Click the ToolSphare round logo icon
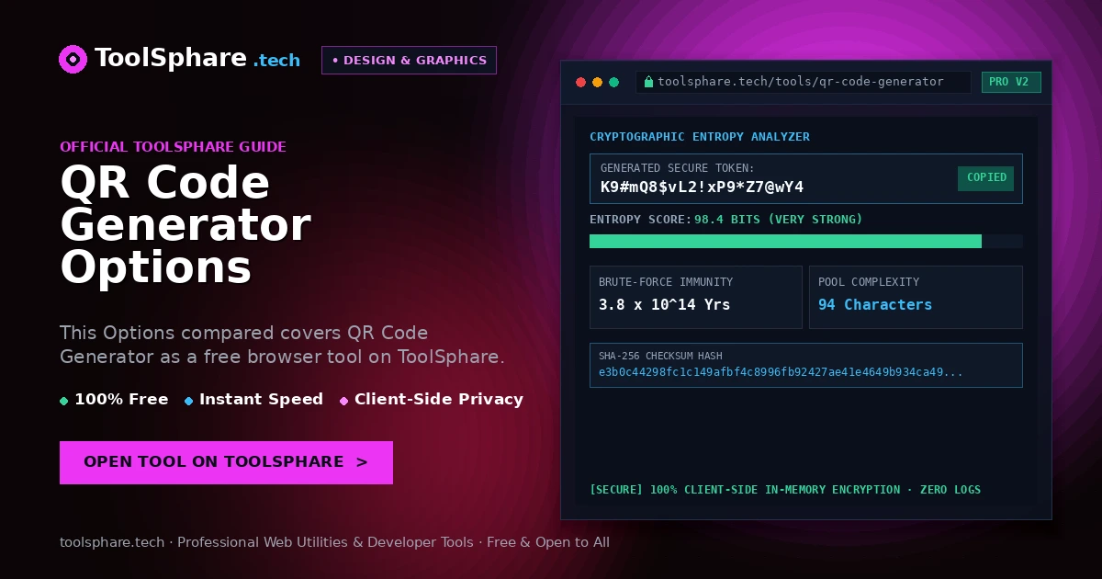The image size is (1102, 579). [x=73, y=60]
